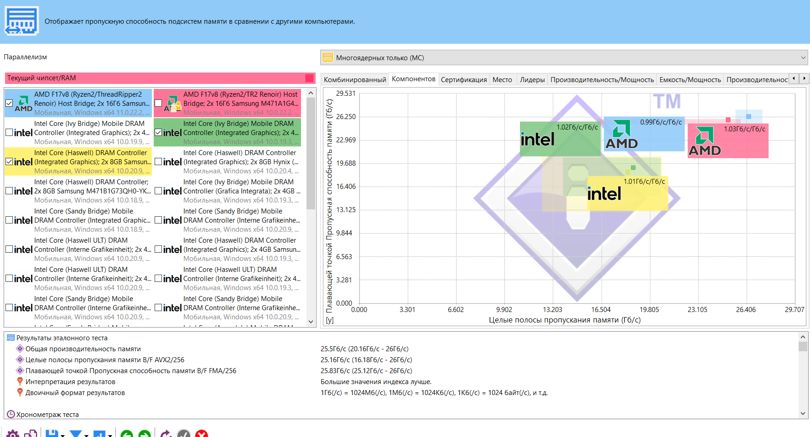The height and width of the screenshot is (437, 810).
Task: Click pin icon next to Интерпретация результатов
Action: 20,381
